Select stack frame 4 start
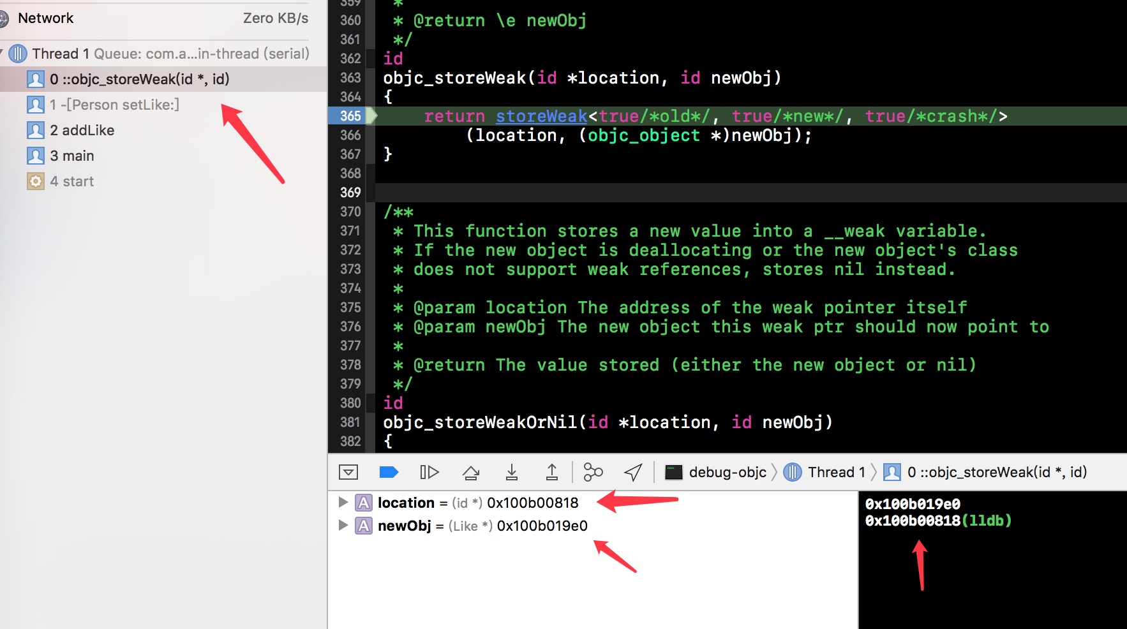The width and height of the screenshot is (1127, 629). click(x=71, y=181)
